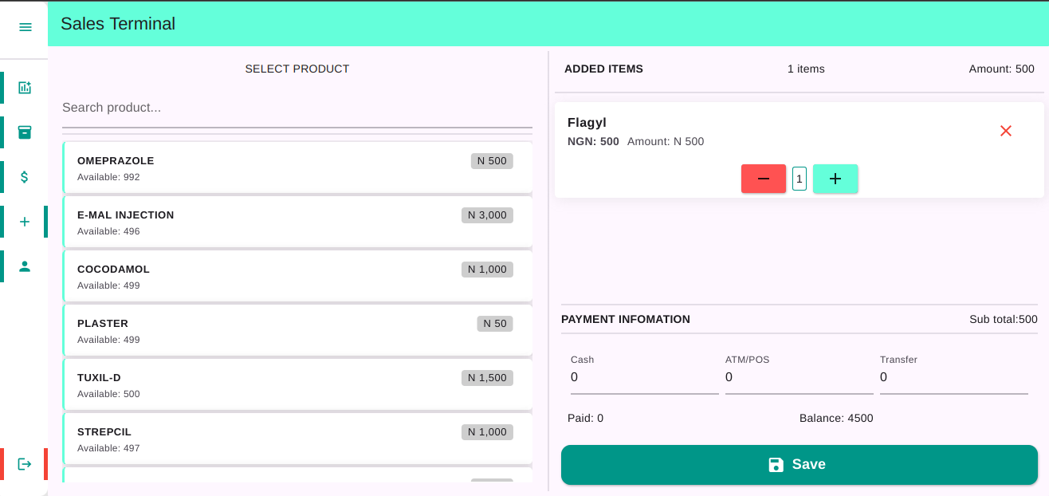1049x496 pixels.
Task: Choose the COCODAMOL product card
Action: click(297, 276)
